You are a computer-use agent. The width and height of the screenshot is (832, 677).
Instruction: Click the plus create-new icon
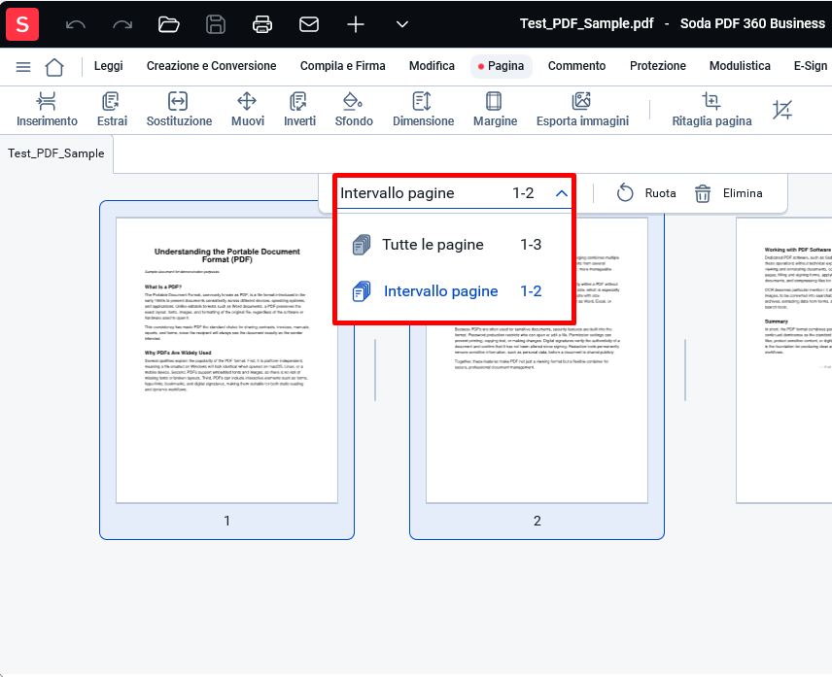356,24
